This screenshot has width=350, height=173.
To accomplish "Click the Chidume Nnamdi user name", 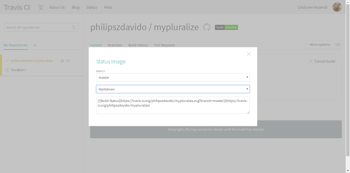I will (x=312, y=7).
